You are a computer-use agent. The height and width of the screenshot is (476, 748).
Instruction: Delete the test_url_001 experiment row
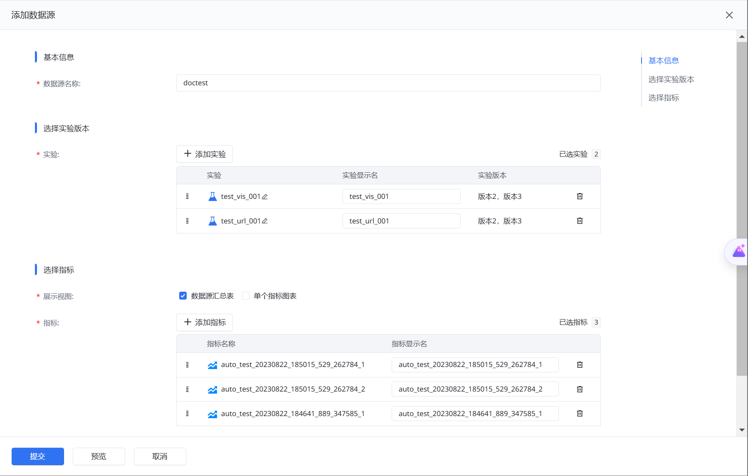coord(580,221)
